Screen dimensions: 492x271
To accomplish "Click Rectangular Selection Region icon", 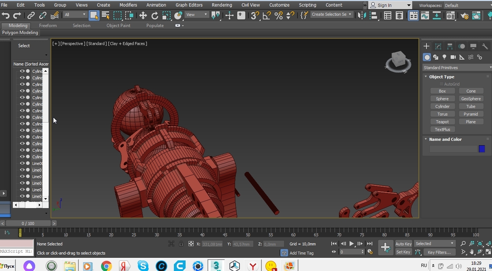I will pyautogui.click(x=118, y=15).
